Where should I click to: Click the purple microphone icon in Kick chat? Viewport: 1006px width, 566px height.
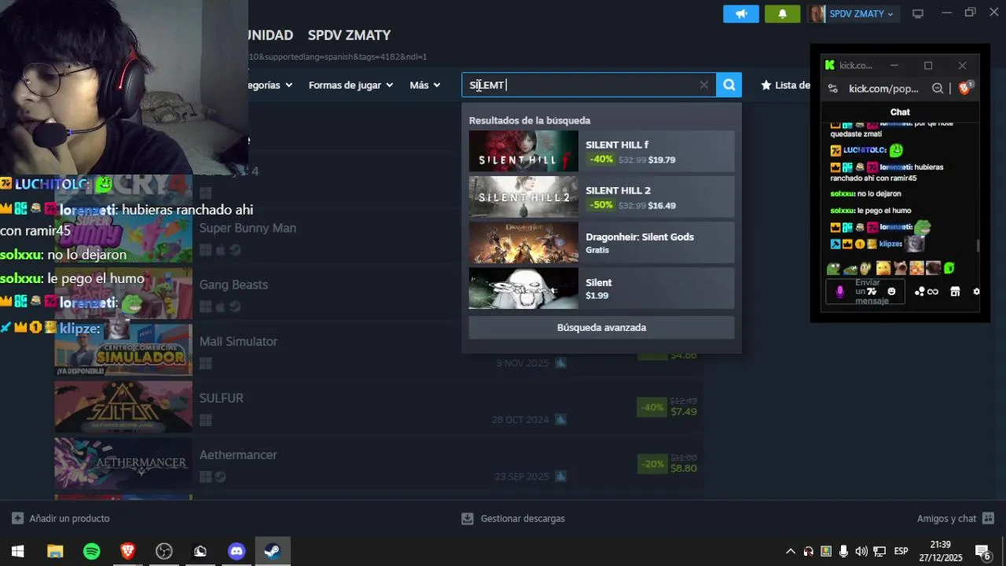tap(839, 292)
